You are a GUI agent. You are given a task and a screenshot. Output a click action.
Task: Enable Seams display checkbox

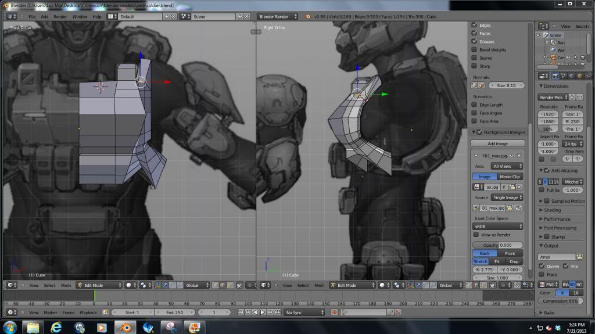[474, 58]
